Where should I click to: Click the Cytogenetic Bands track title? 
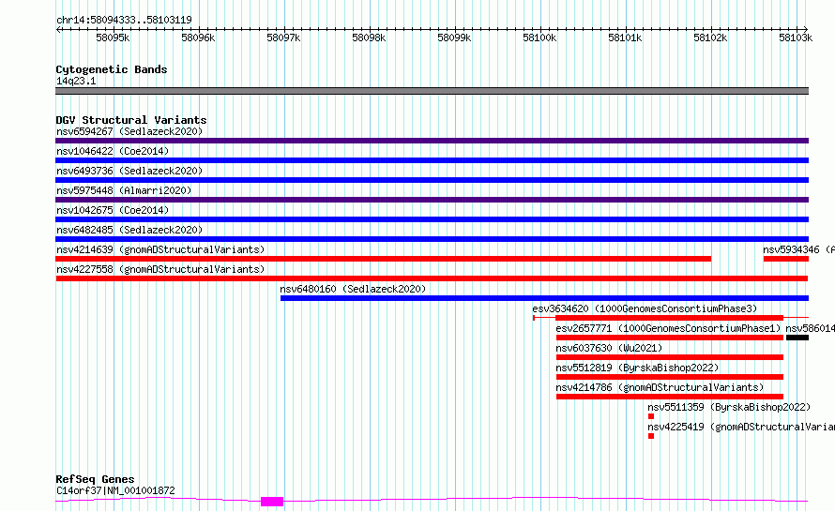click(112, 69)
